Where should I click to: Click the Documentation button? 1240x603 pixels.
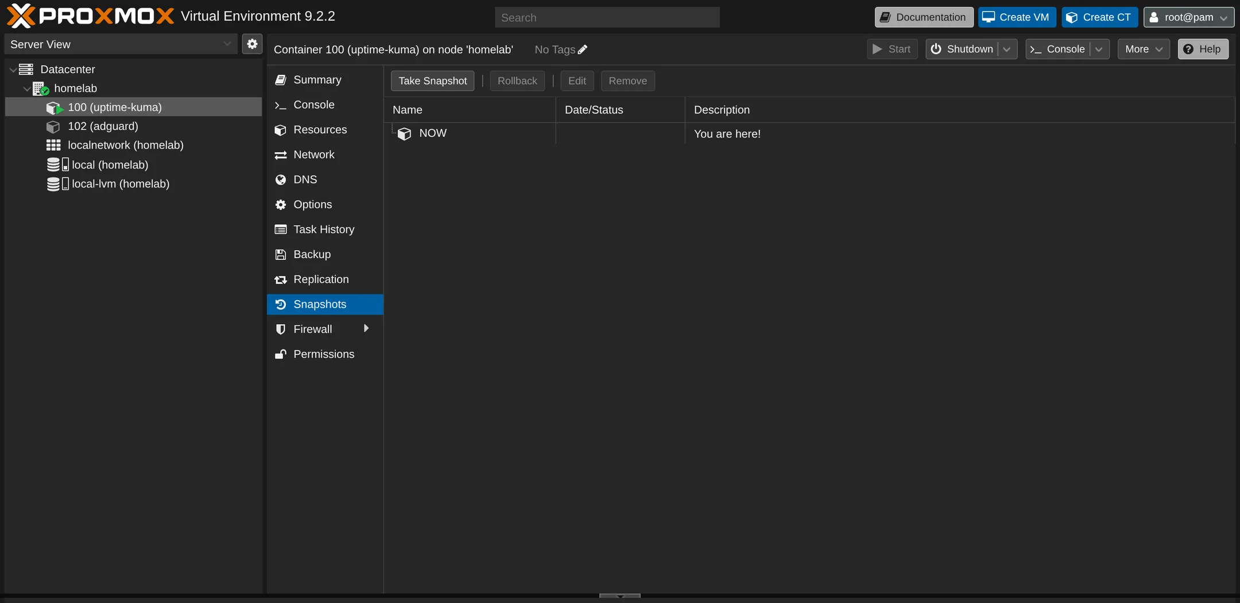click(924, 17)
